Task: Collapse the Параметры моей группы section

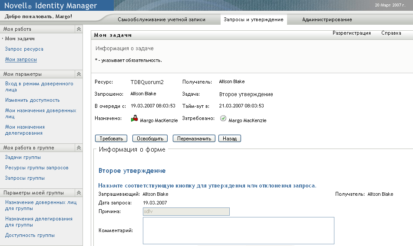Action: [79, 193]
